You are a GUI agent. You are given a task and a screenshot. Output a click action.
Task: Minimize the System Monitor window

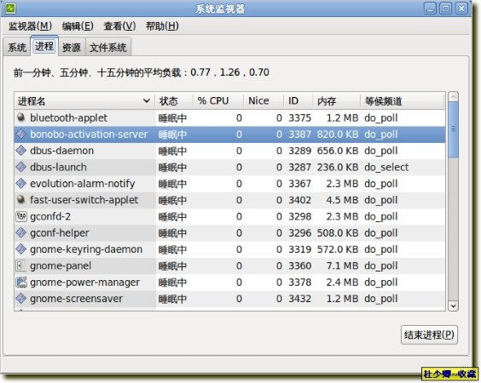click(430, 9)
